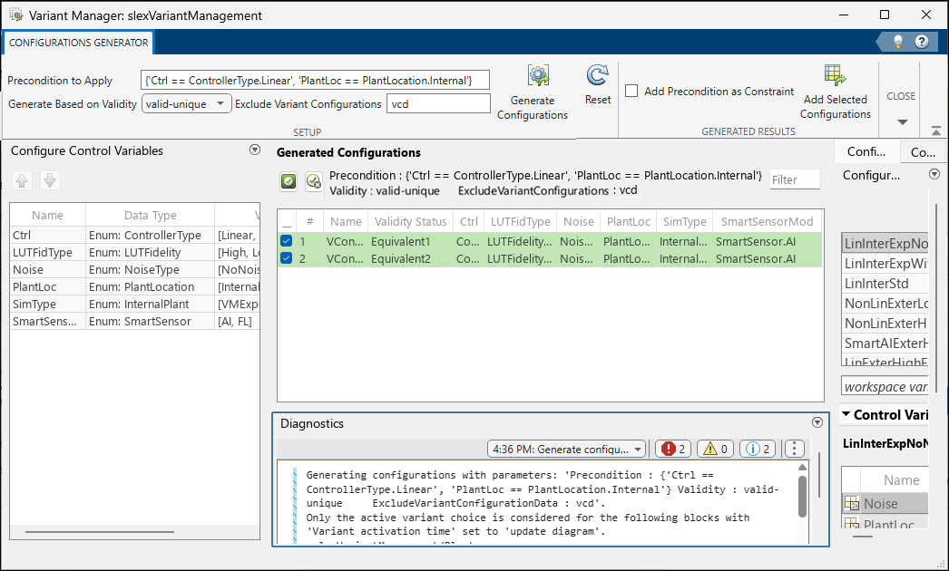
Task: Select LinInterStd configuration in side list
Action: coord(885,284)
